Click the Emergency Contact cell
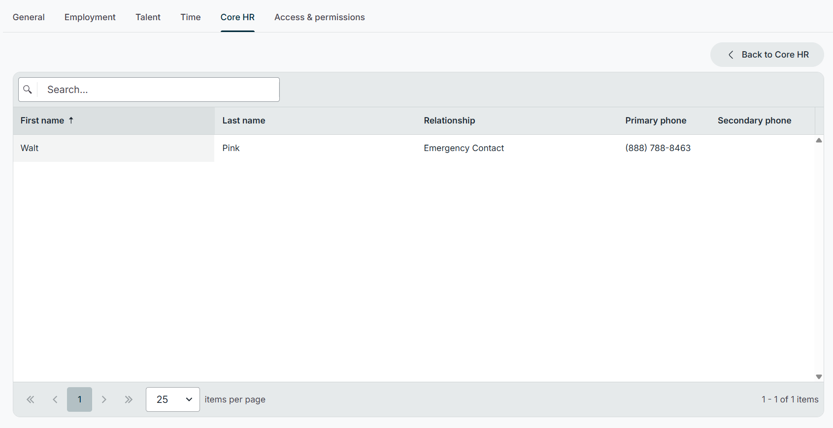Screen dimensions: 833x428 coord(517,148)
